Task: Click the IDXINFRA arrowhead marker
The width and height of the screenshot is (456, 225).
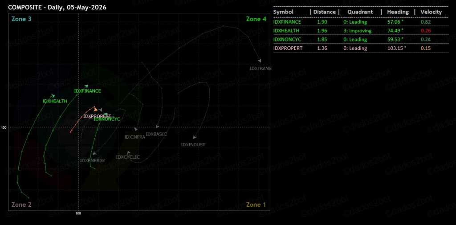Action: point(136,129)
